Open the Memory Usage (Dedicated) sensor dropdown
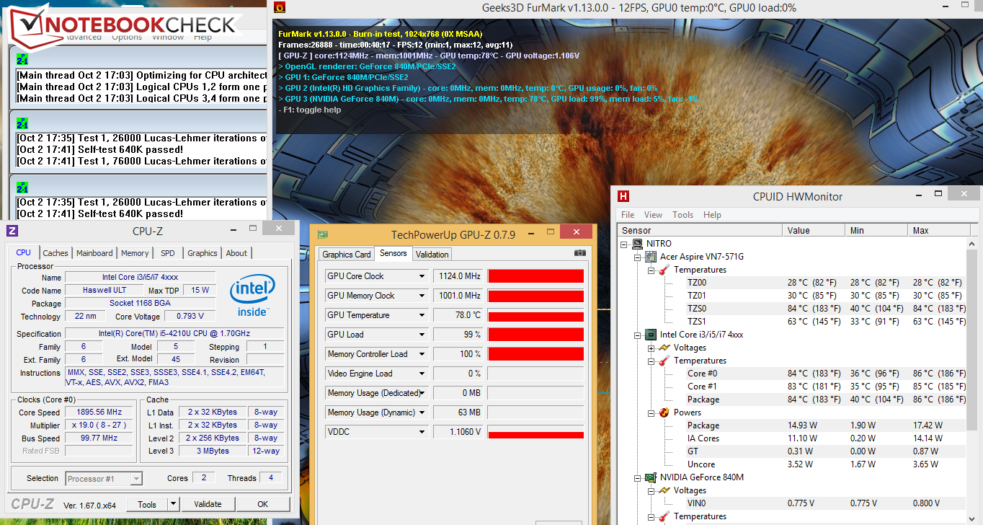The height and width of the screenshot is (525, 983). click(x=422, y=393)
